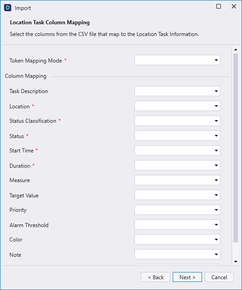
Task: Pick a Target Value column
Action: point(177,195)
